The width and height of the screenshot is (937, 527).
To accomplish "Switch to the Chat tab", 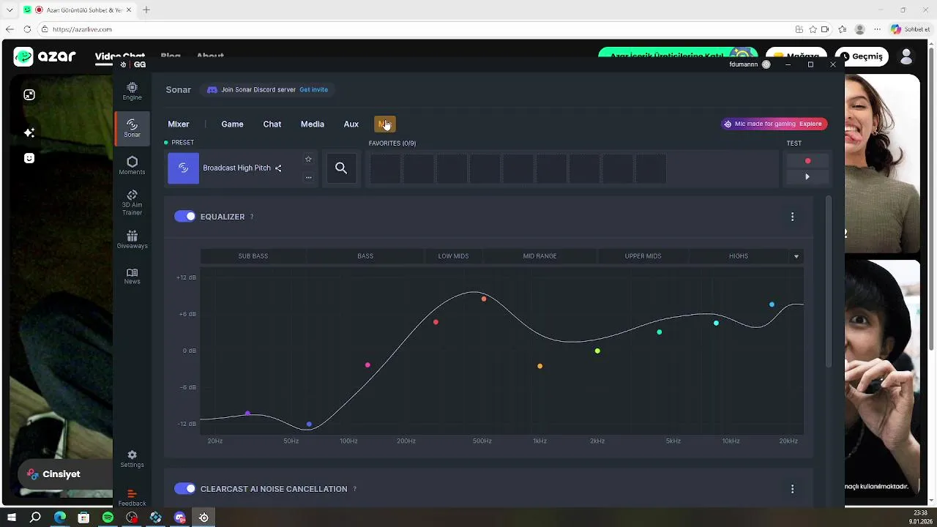I will (x=272, y=124).
